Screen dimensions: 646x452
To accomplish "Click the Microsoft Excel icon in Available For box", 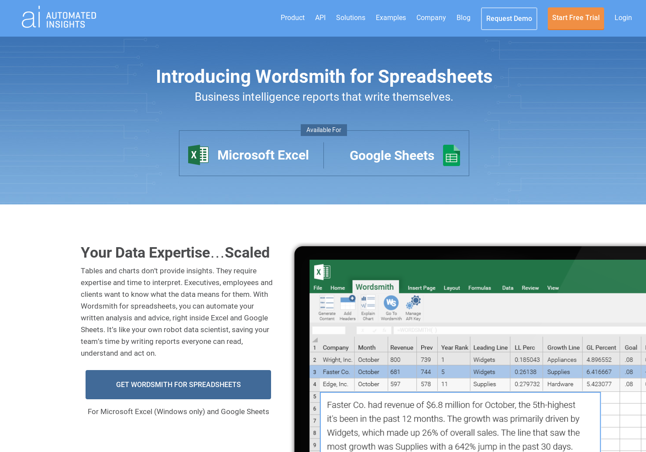I will pos(199,155).
